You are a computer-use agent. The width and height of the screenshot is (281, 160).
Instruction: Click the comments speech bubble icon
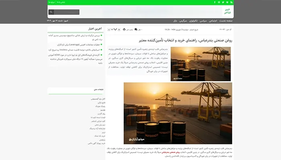point(136,30)
